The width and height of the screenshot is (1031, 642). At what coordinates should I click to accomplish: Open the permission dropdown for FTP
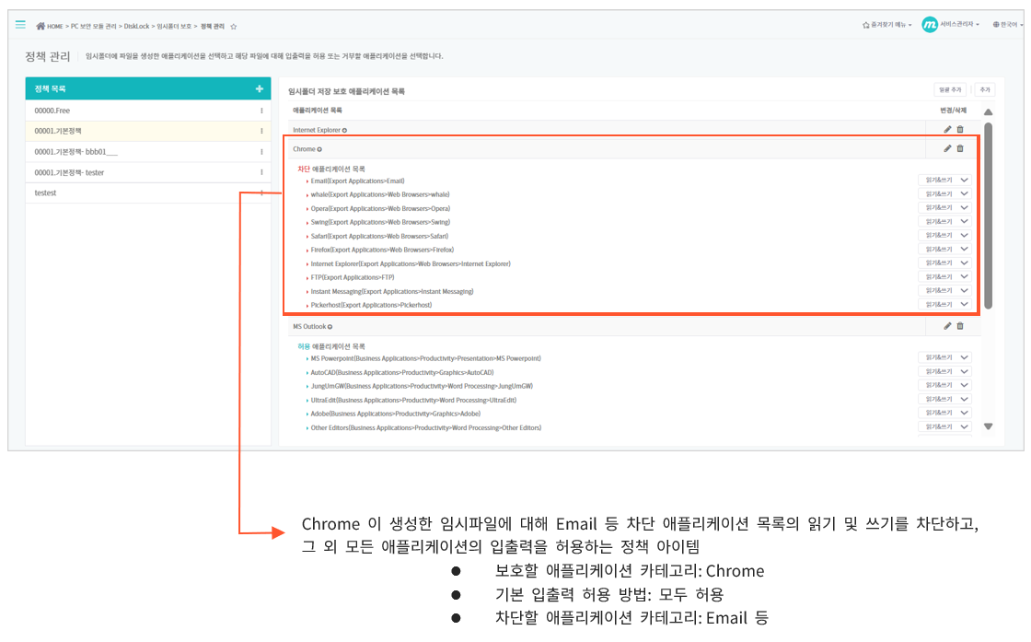(944, 277)
